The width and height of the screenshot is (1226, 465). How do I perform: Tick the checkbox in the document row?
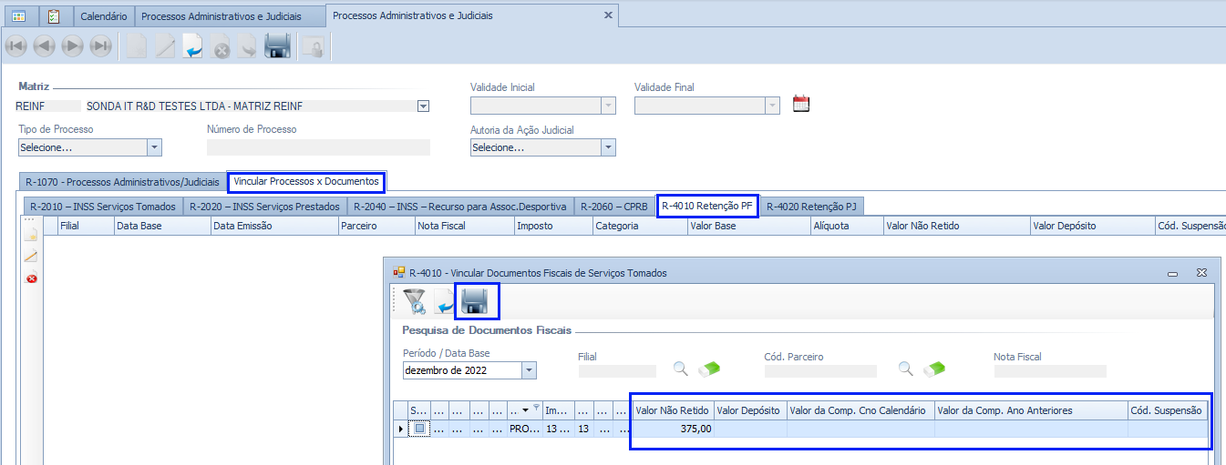419,428
